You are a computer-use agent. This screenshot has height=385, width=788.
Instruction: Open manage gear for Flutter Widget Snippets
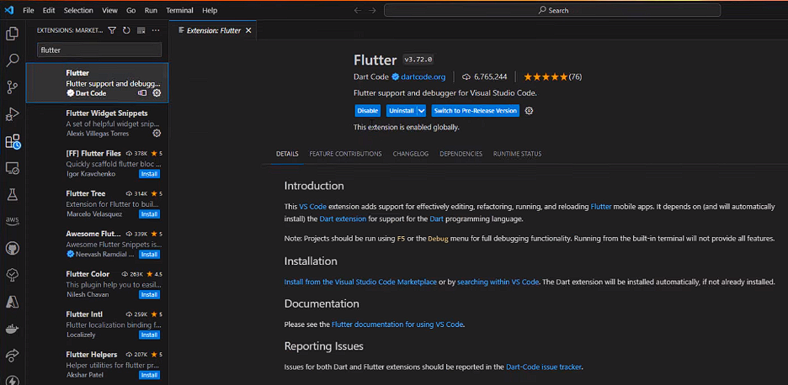pos(157,133)
